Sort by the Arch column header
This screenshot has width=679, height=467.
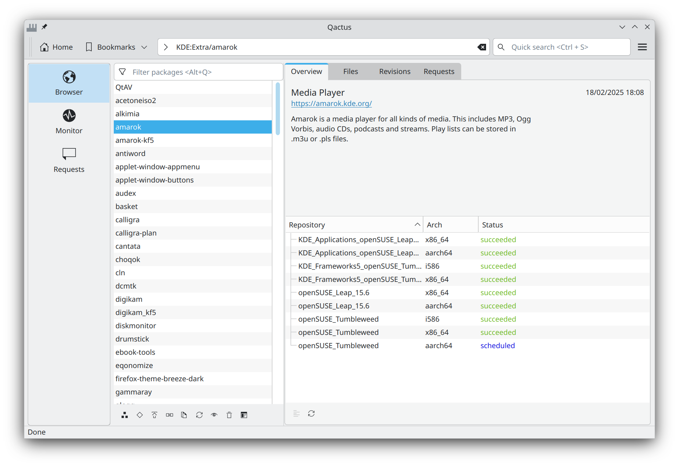tap(451, 225)
